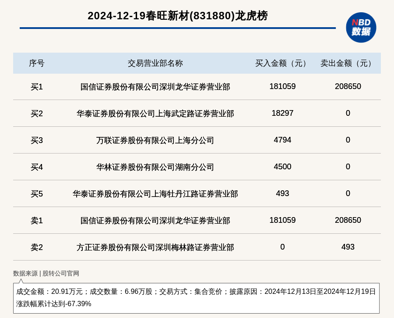Click buy amount 18297

pyautogui.click(x=282, y=113)
